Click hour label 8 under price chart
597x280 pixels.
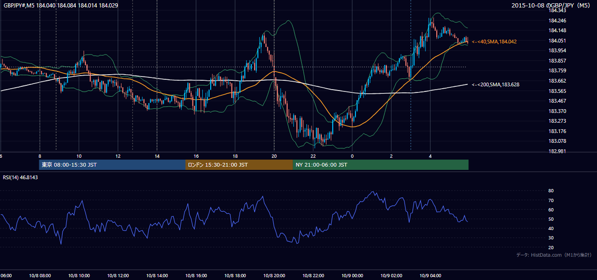click(40, 156)
